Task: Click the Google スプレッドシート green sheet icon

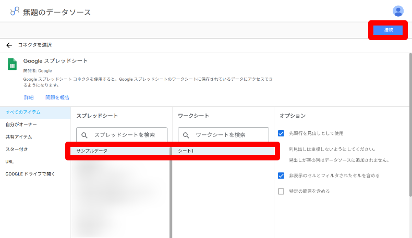Action: pyautogui.click(x=12, y=64)
